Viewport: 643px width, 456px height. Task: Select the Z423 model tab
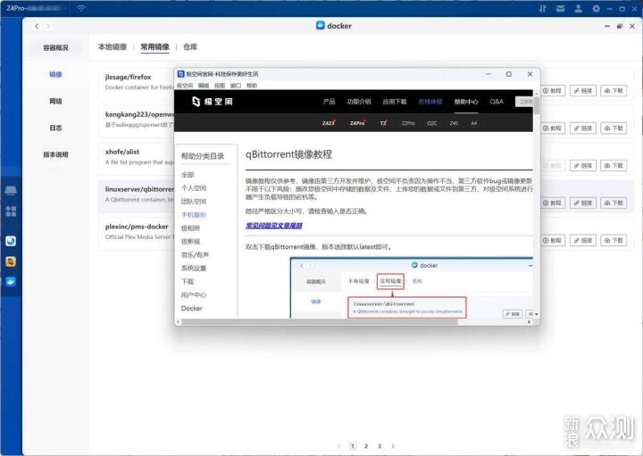[329, 123]
